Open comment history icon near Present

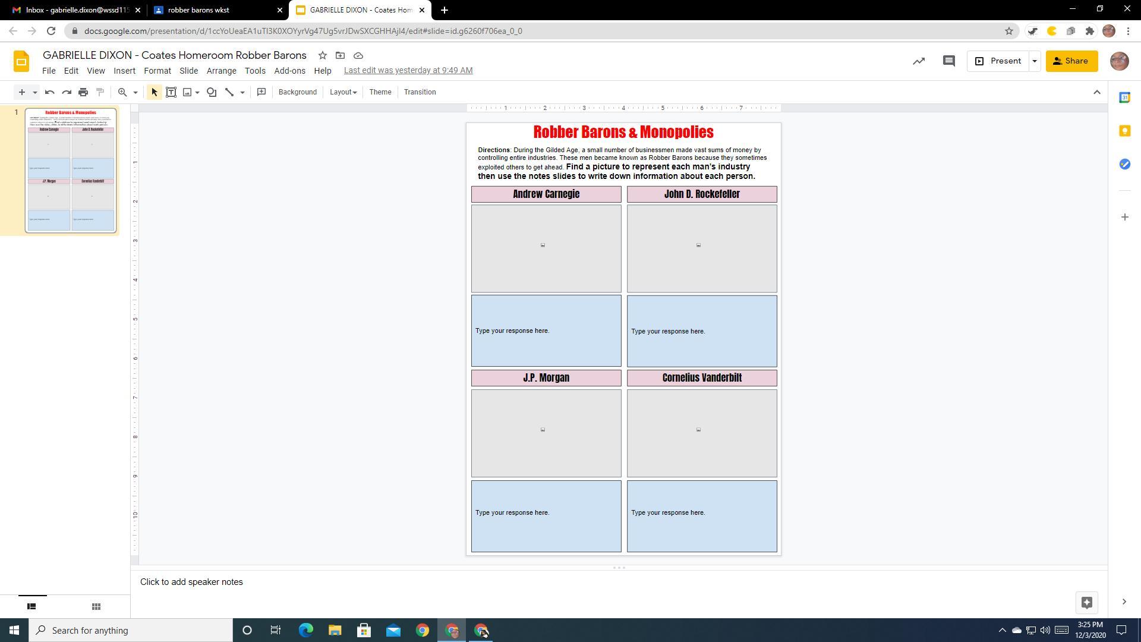click(948, 61)
